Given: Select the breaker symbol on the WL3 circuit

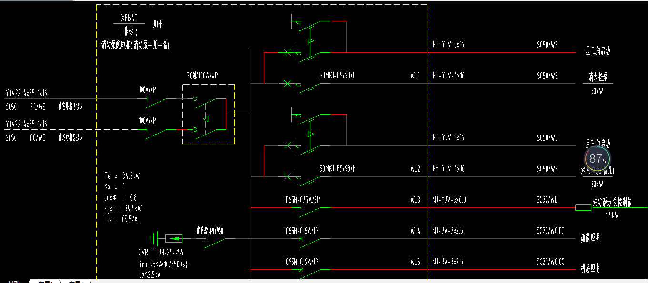Looking at the screenshot, I should click(311, 211).
